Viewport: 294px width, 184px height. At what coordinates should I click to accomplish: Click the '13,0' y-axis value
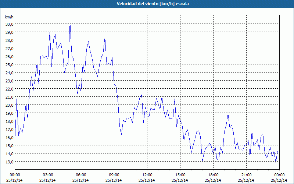[x=9, y=162]
